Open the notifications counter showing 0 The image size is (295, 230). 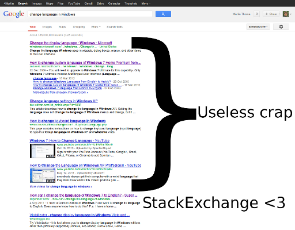pyautogui.click(x=256, y=14)
